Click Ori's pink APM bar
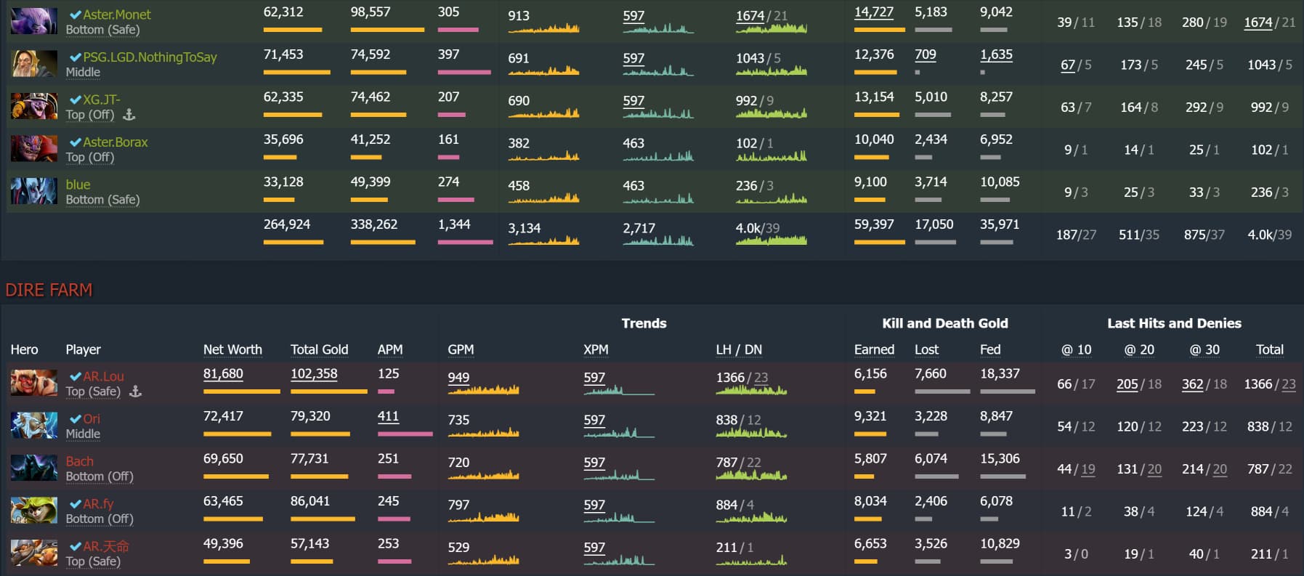 pos(405,434)
